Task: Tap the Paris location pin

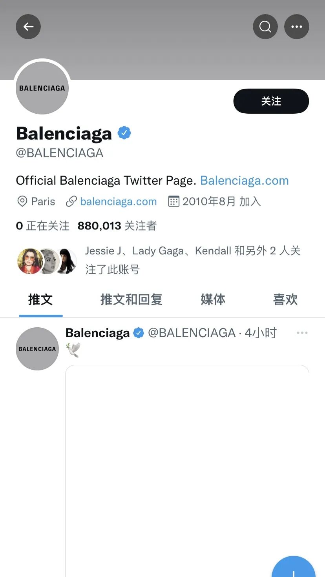Action: pyautogui.click(x=22, y=201)
